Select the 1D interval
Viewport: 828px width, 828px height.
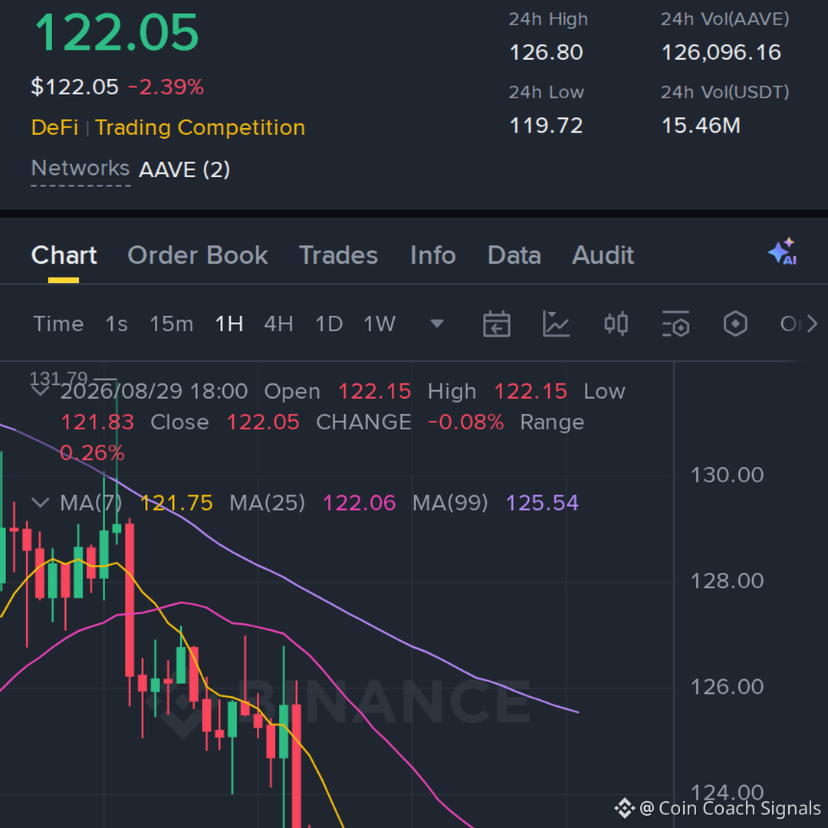pos(329,324)
